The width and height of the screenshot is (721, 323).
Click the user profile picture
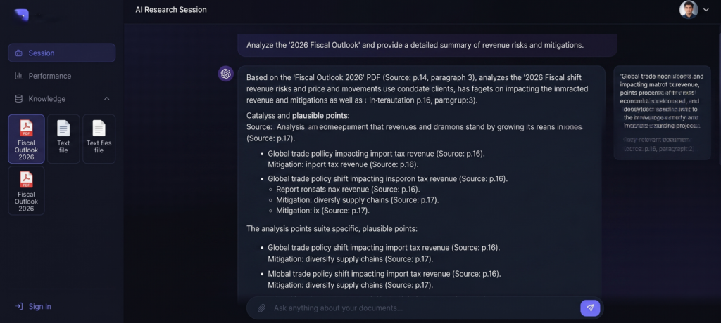pos(689,10)
